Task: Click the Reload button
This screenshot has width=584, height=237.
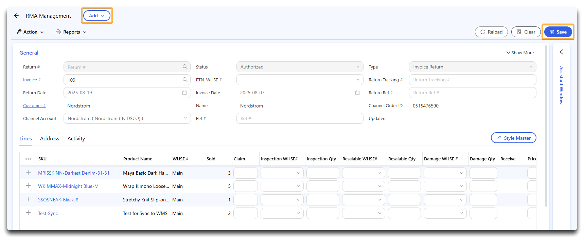Action: [491, 32]
